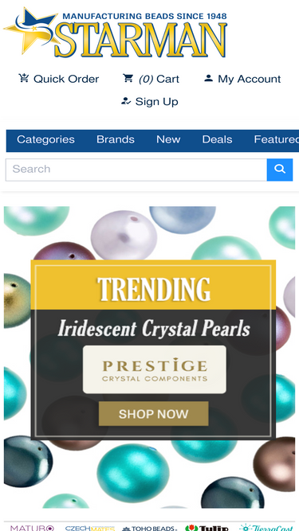Open the CzechMates brand logo
The width and height of the screenshot is (299, 531).
tap(90, 528)
